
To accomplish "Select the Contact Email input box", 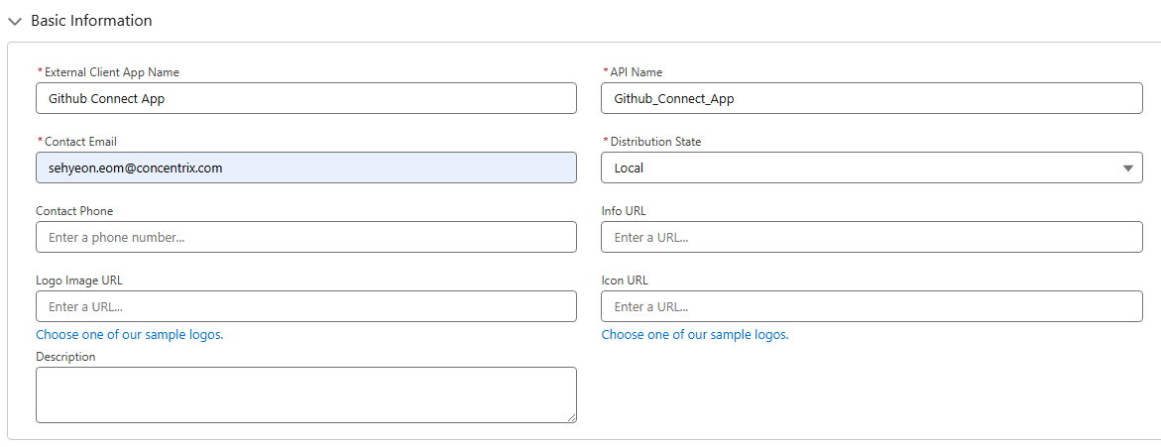I will point(305,168).
